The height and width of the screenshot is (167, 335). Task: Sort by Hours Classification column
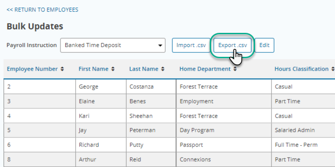(304, 69)
